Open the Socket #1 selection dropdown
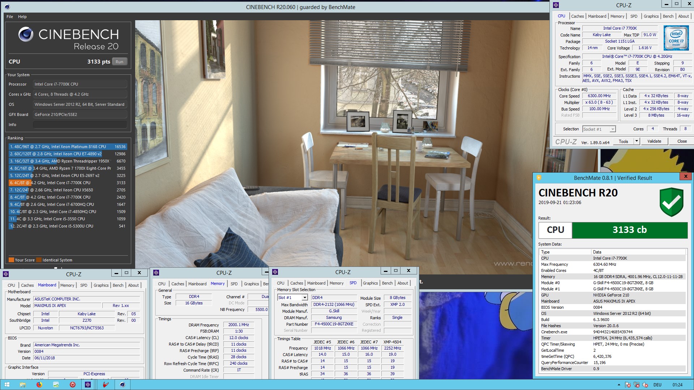694x390 pixels. 612,129
